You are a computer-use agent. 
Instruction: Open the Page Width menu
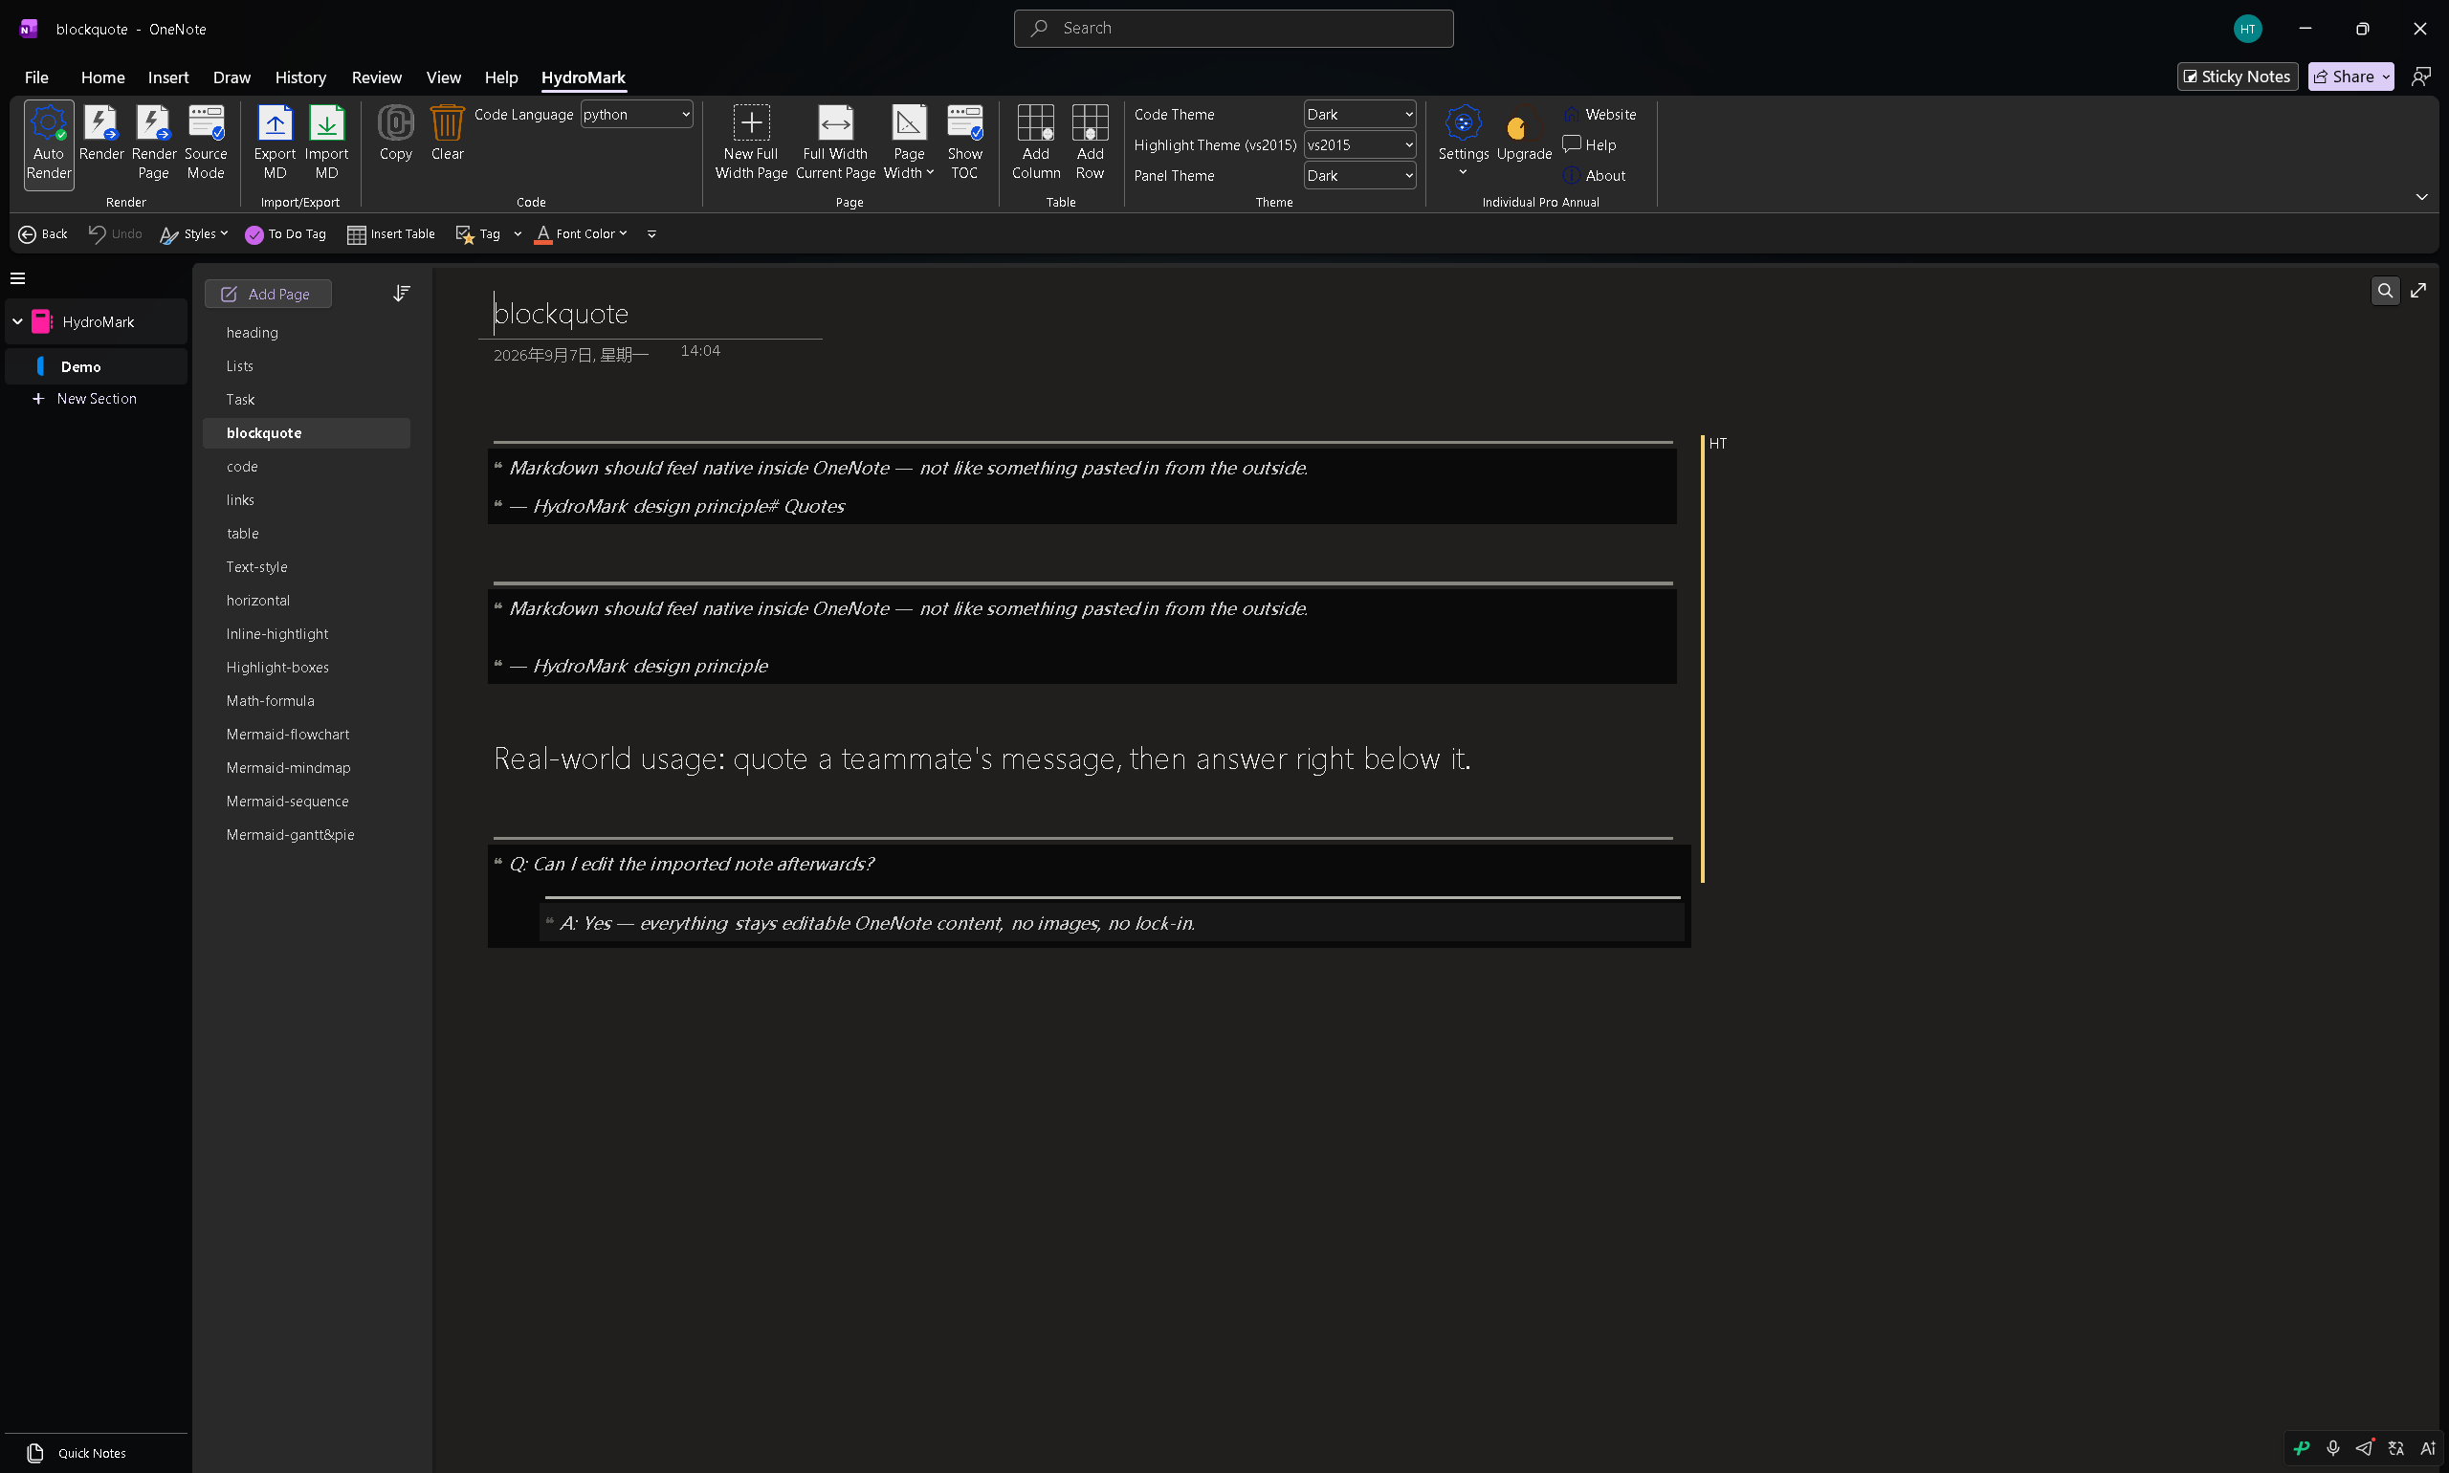[x=908, y=143]
